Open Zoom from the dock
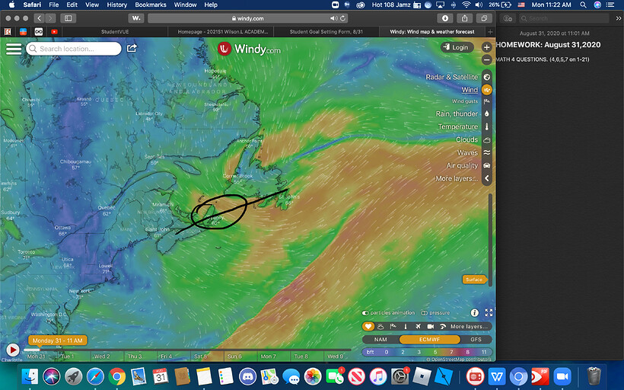This screenshot has height=390, width=624. pos(562,376)
